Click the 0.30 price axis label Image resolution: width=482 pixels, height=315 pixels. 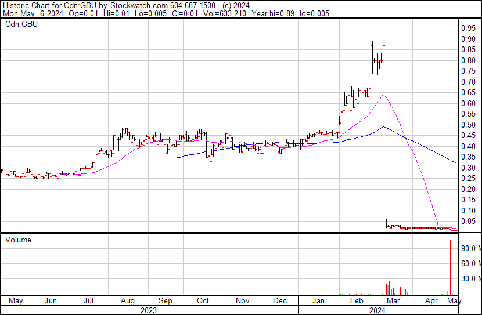(x=468, y=168)
